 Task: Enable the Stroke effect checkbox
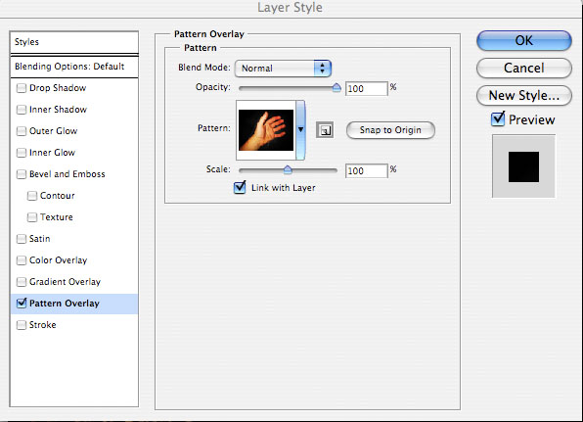pos(22,325)
